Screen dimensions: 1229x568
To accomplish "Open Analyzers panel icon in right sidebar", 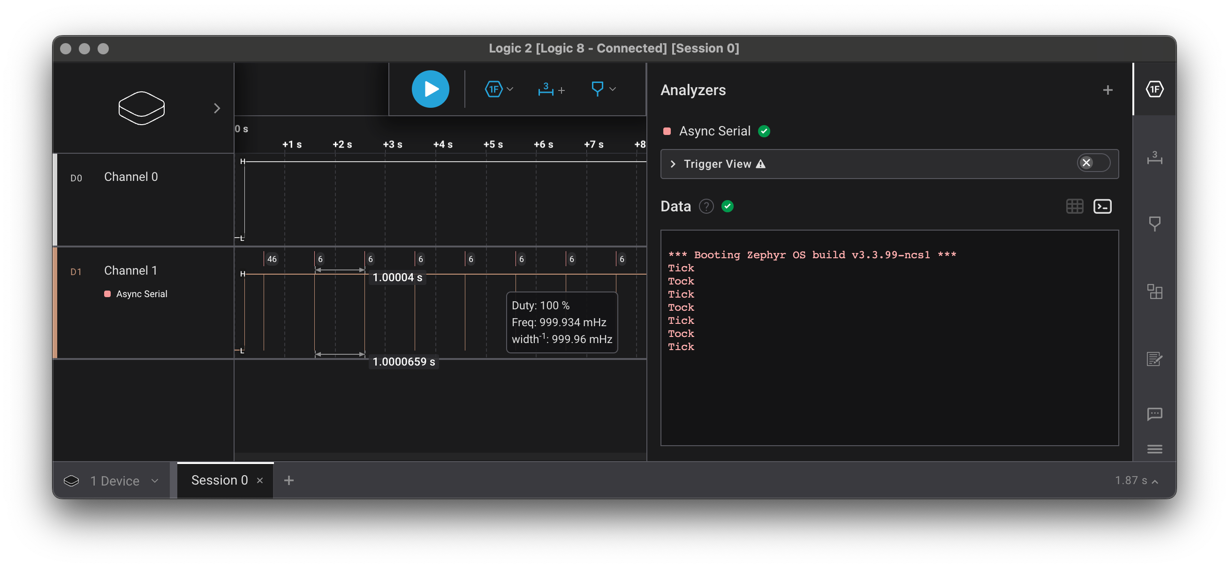I will [x=1154, y=89].
